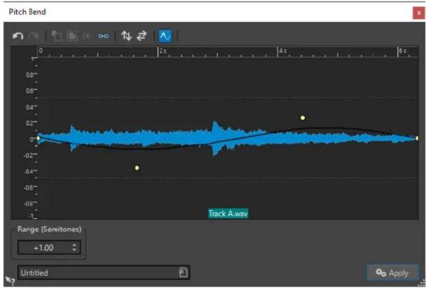This screenshot has width=426, height=288.
Task: Click the greyed-out redo arrow
Action: (x=34, y=36)
